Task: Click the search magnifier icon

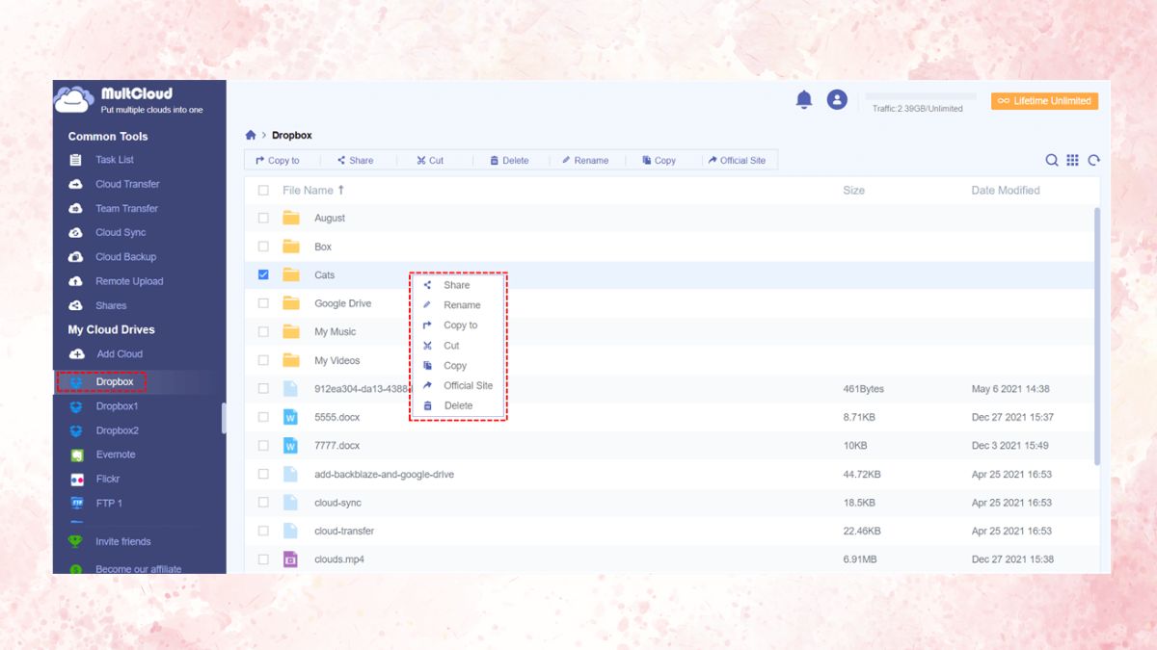Action: click(x=1052, y=160)
